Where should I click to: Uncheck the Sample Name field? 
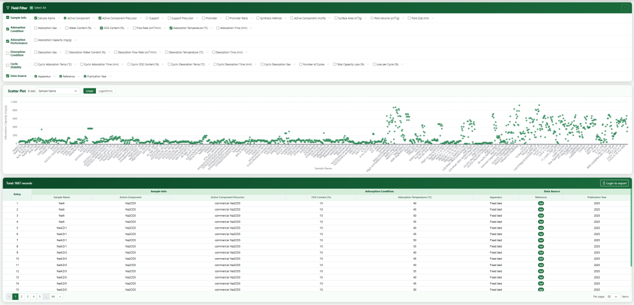coord(36,18)
